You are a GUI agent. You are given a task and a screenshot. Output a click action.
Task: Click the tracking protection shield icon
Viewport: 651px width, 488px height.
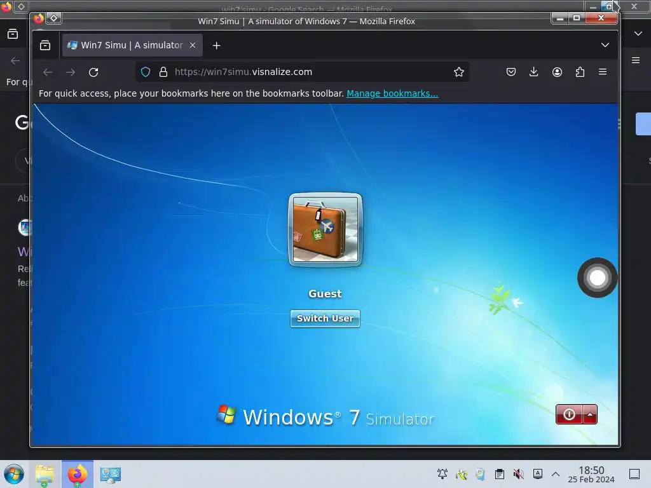click(x=146, y=72)
